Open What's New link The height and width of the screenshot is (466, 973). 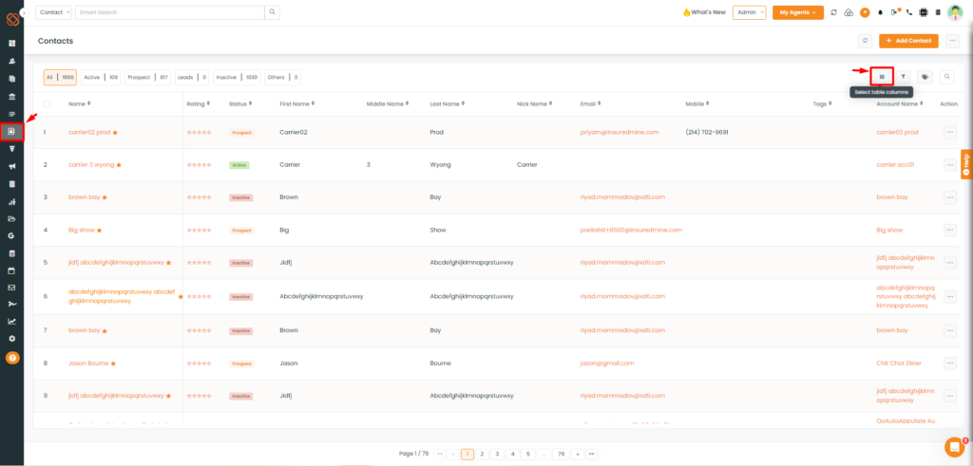coord(704,12)
